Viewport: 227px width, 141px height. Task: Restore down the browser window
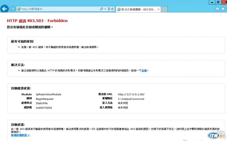(x=218, y=2)
